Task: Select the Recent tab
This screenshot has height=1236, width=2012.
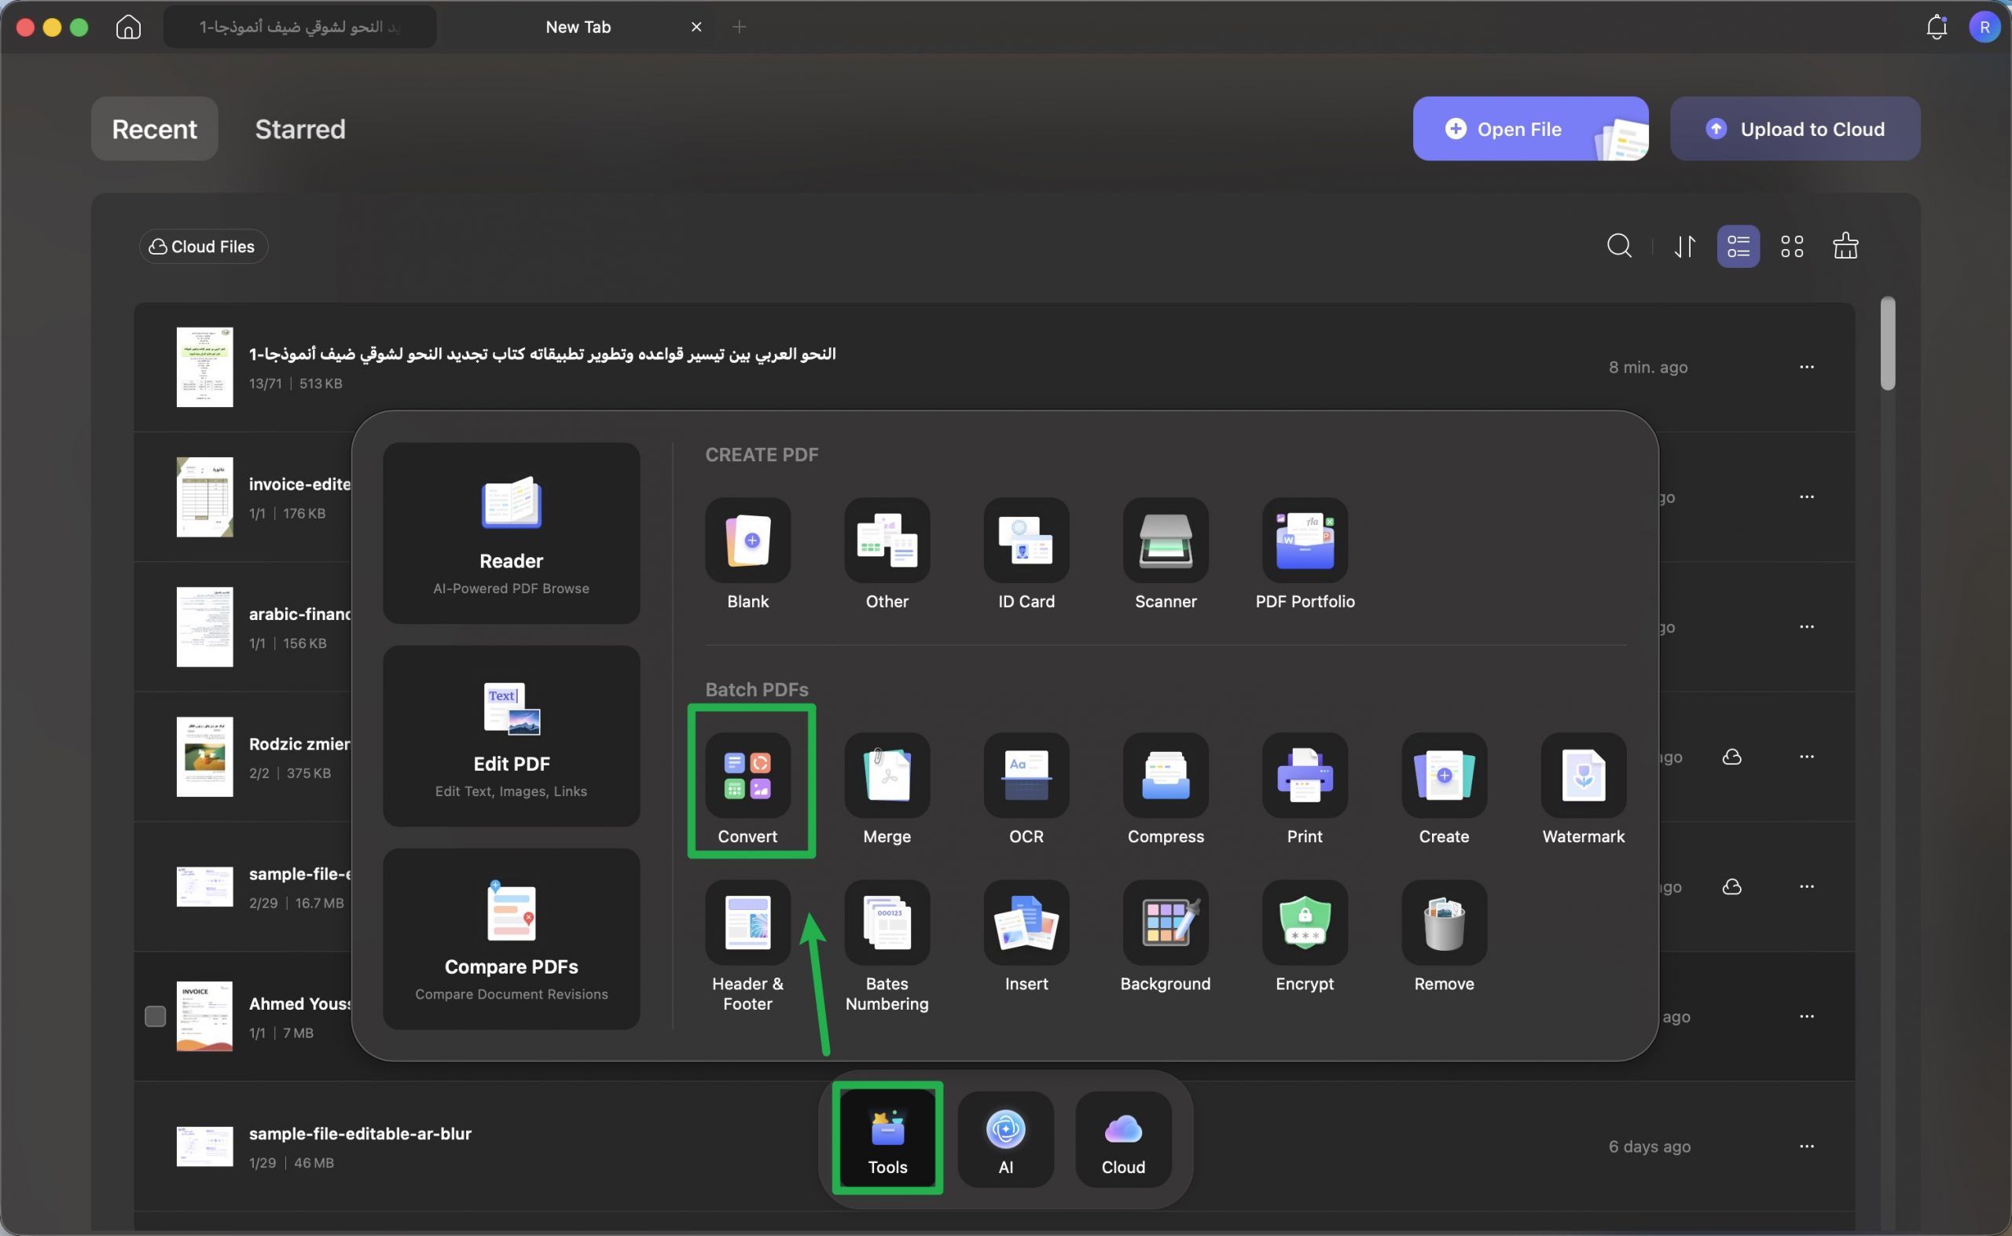Action: point(155,129)
